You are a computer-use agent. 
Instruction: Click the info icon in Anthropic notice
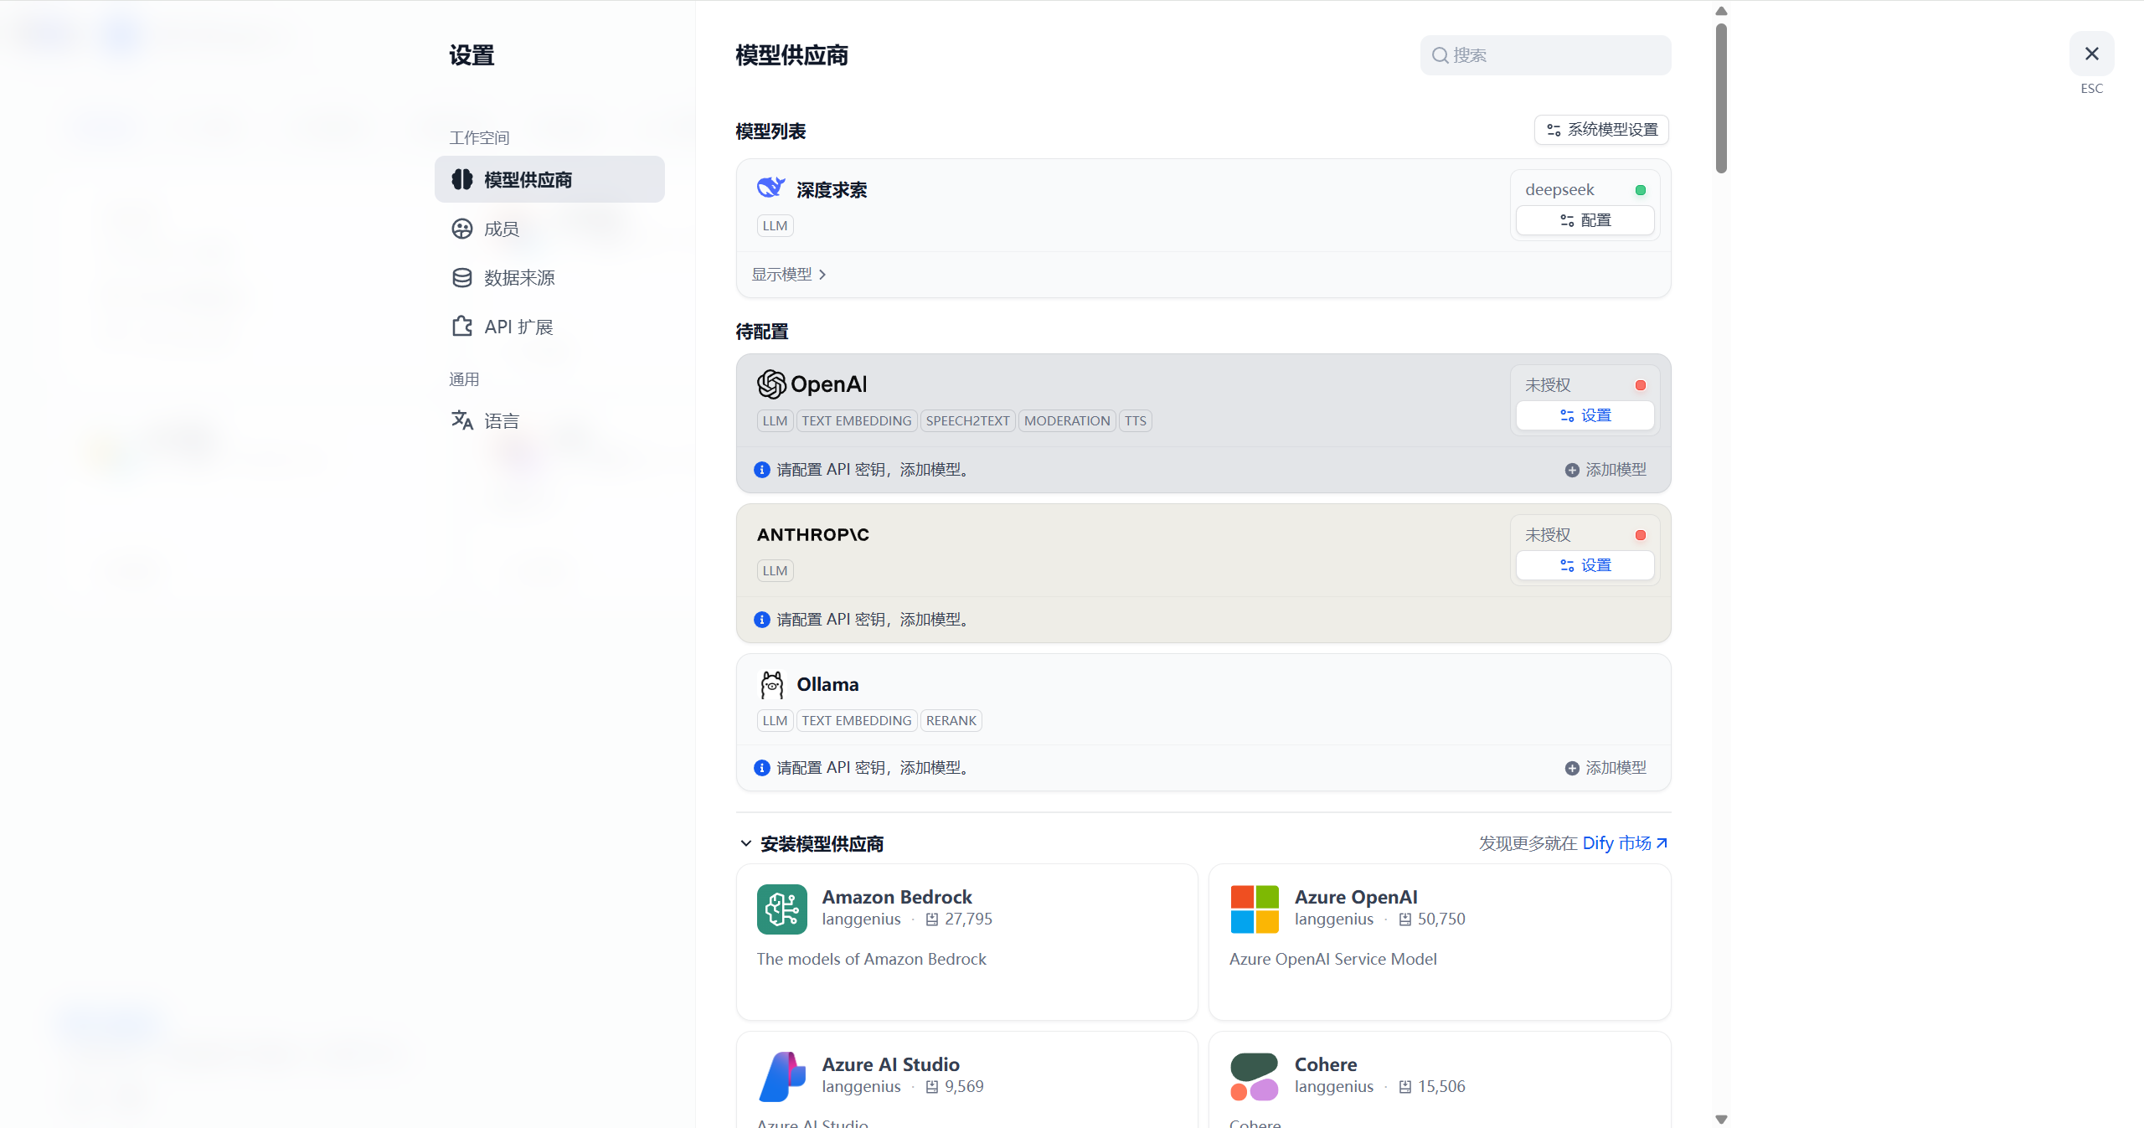click(762, 620)
